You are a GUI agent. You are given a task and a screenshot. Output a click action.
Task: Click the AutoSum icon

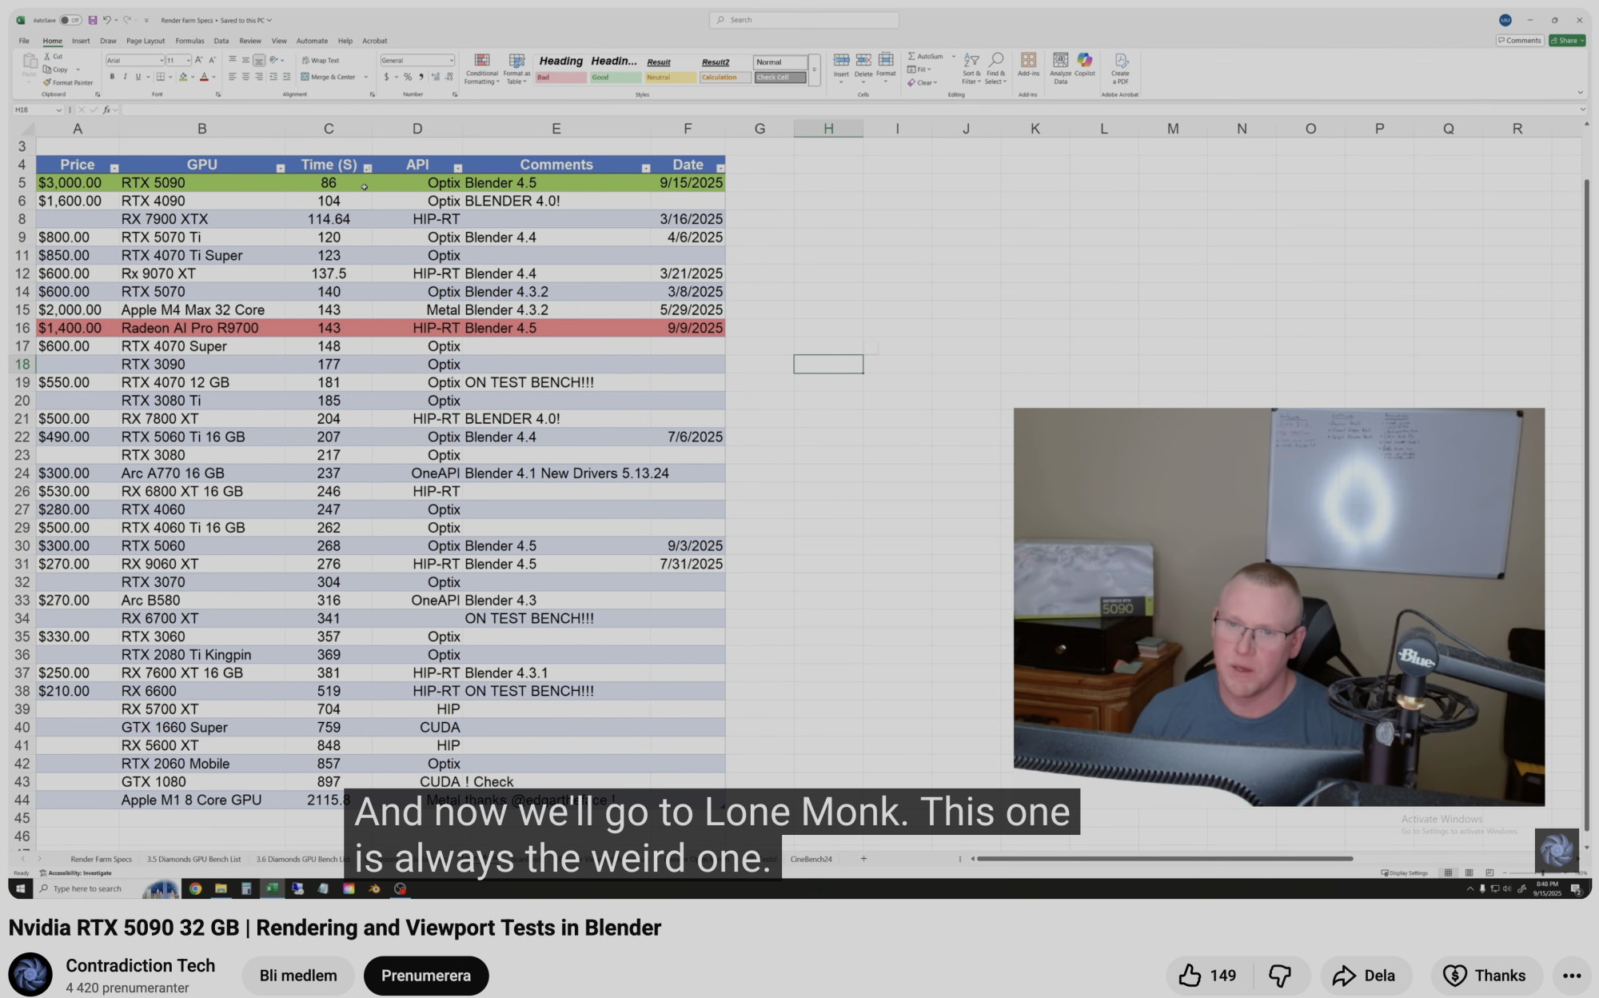point(926,57)
